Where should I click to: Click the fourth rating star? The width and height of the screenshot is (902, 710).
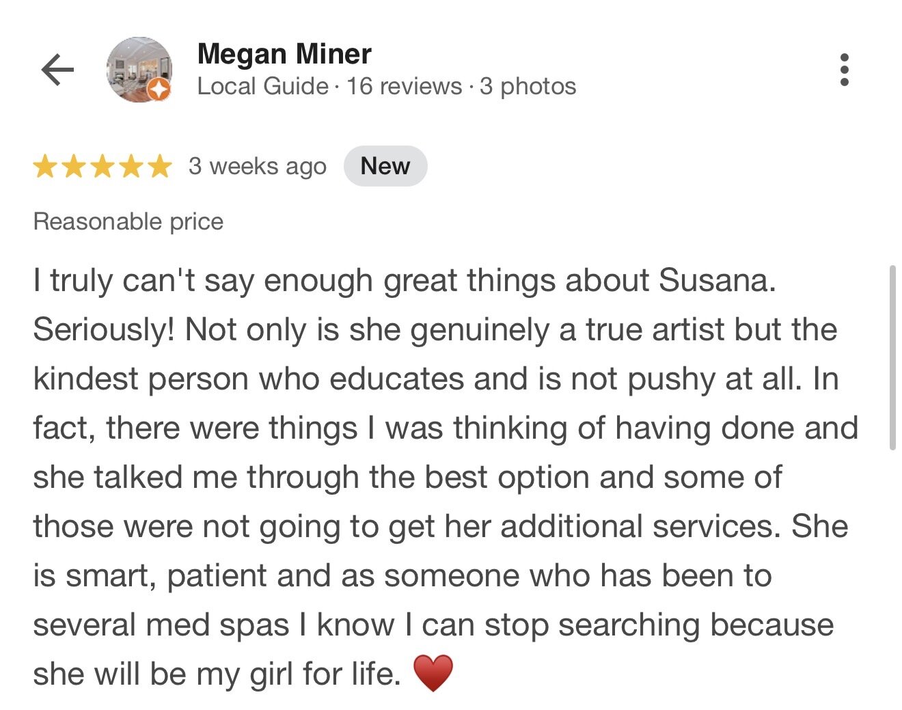click(131, 167)
